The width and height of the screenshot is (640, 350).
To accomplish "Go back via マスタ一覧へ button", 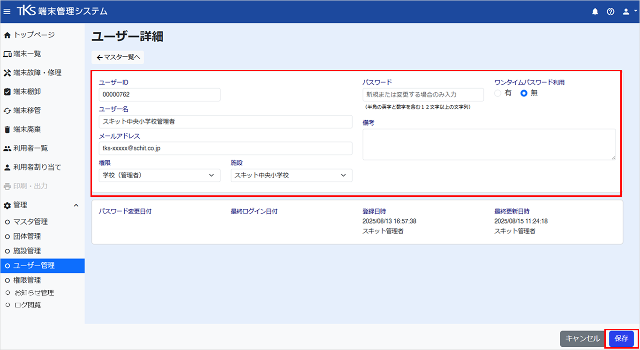I will [118, 57].
